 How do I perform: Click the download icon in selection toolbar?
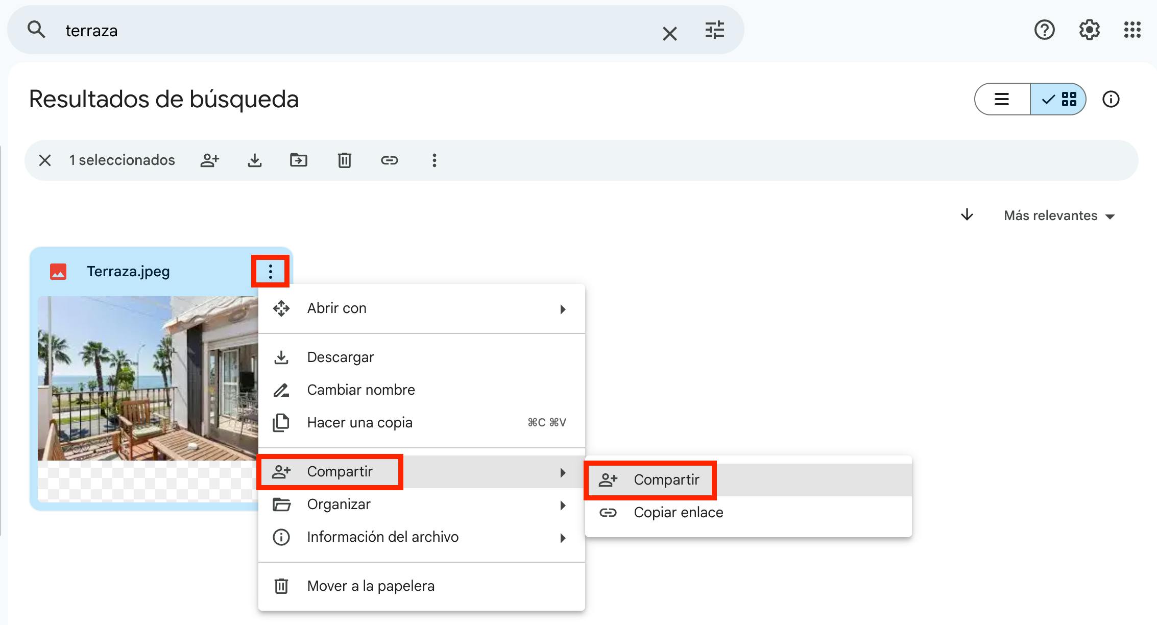pos(254,160)
